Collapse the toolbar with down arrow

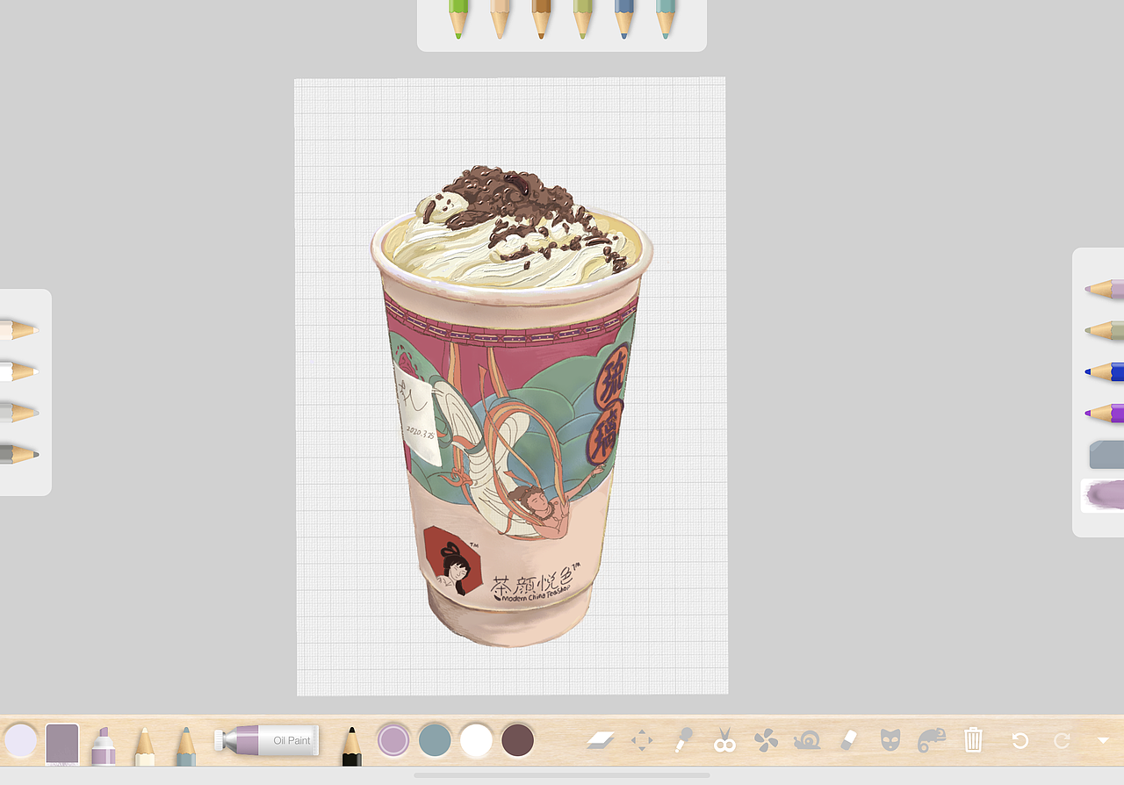[x=1103, y=741]
